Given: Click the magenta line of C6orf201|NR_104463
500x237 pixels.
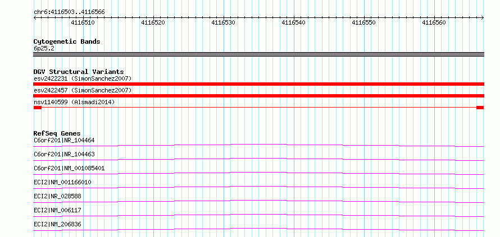Looking at the screenshot, I should coord(258,159).
